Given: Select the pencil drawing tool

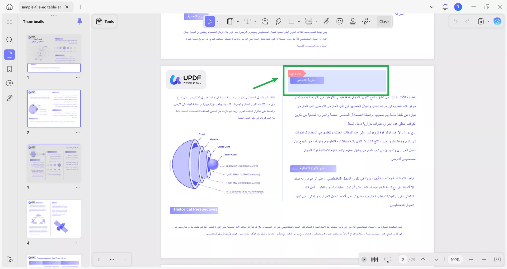Looking at the screenshot, I should (278, 21).
